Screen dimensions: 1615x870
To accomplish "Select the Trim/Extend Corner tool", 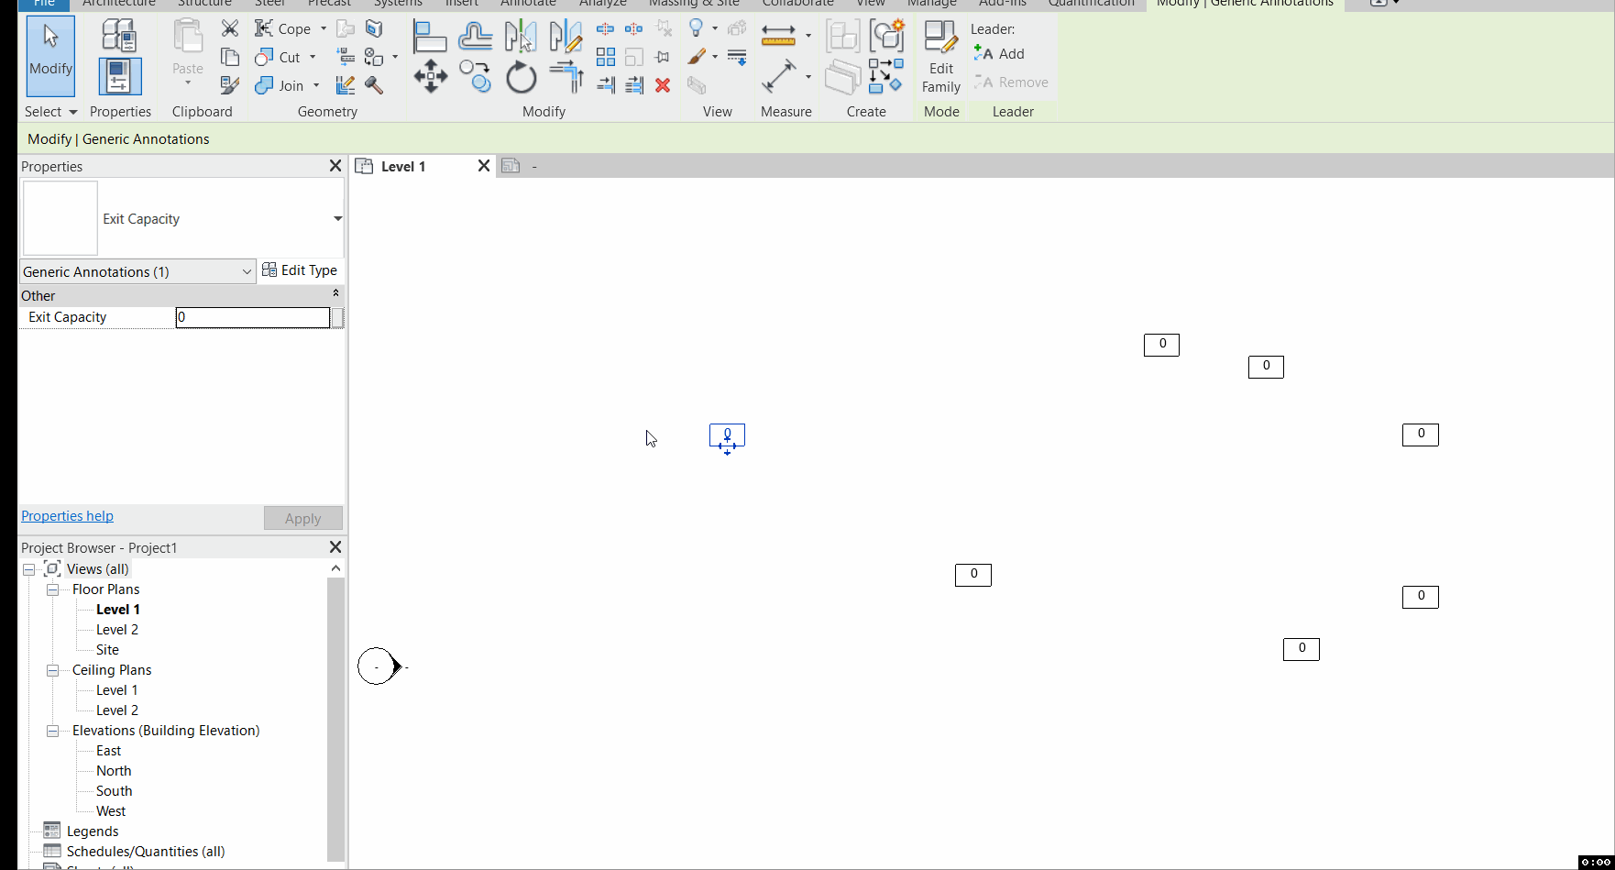I will (566, 78).
